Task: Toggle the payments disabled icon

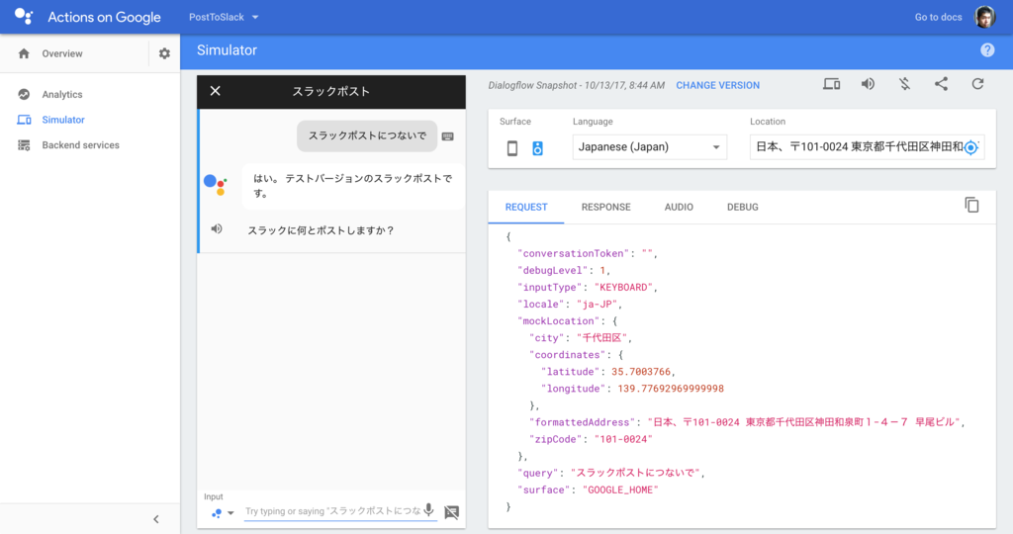Action: click(904, 84)
